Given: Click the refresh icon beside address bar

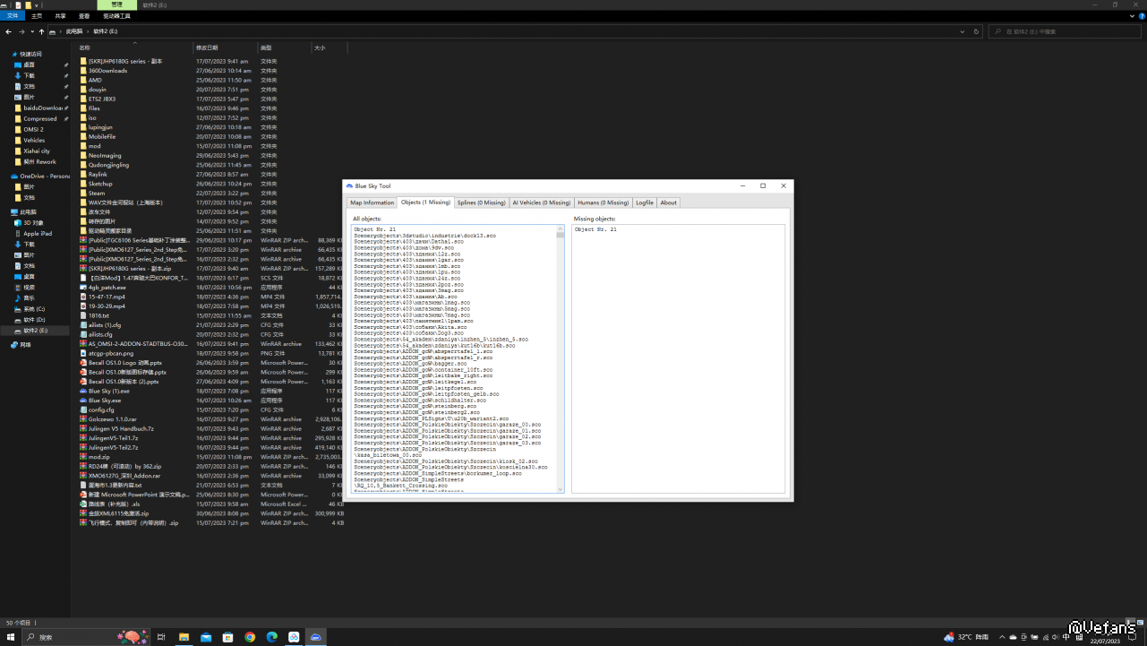Looking at the screenshot, I should (976, 31).
